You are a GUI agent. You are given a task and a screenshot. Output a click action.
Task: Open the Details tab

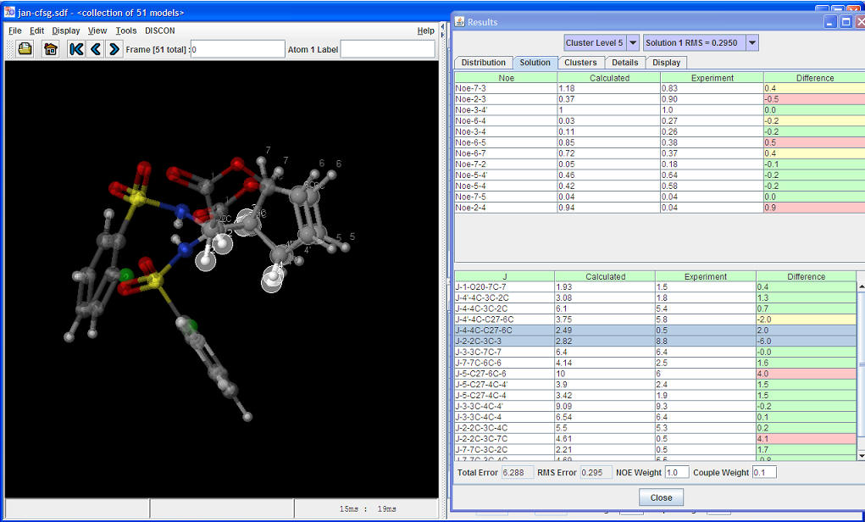(624, 63)
